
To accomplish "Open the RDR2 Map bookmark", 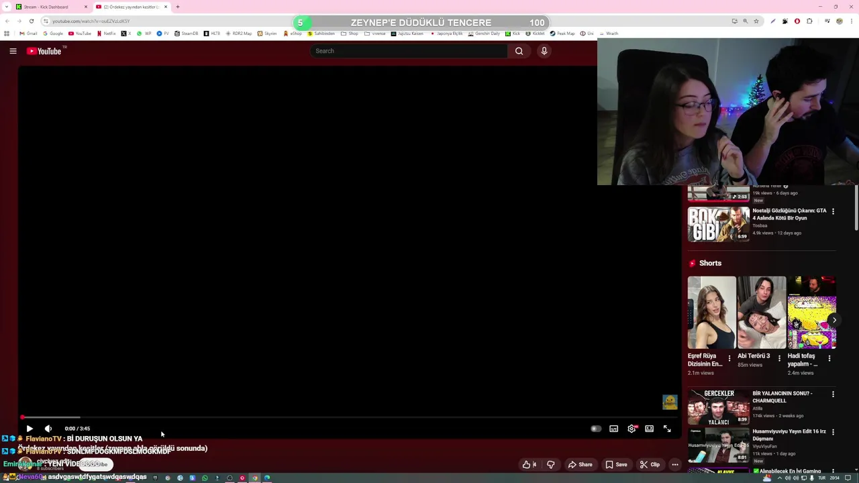I will pyautogui.click(x=239, y=34).
